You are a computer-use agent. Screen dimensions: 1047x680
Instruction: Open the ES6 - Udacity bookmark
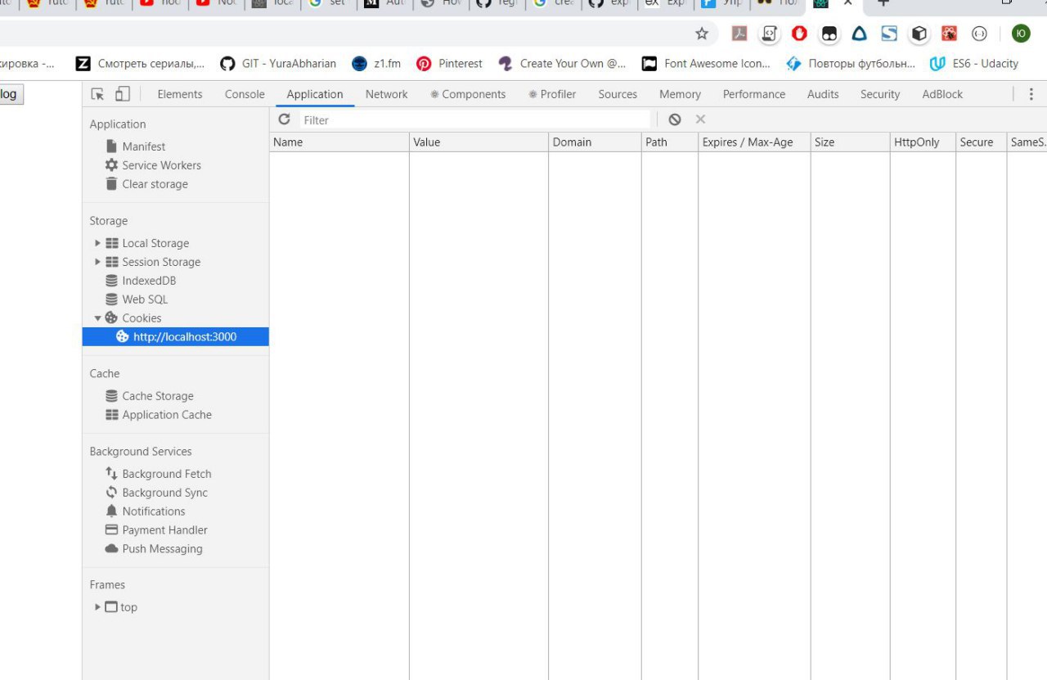[x=974, y=64]
